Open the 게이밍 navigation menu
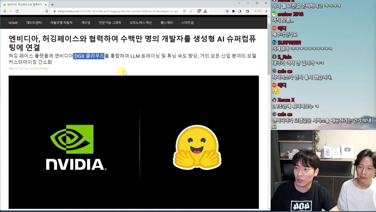The height and width of the screenshot is (212, 376). pyautogui.click(x=86, y=23)
